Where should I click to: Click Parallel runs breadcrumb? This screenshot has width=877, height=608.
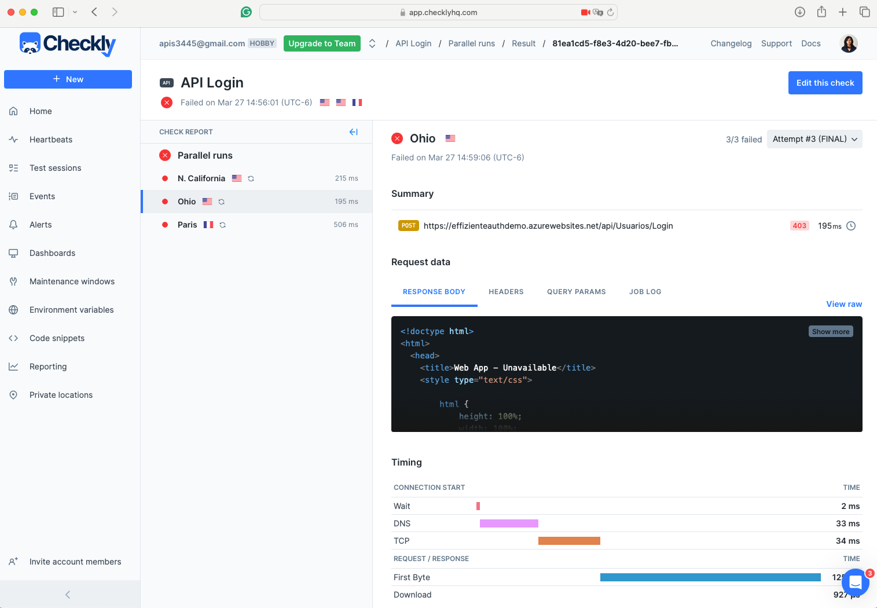(471, 43)
